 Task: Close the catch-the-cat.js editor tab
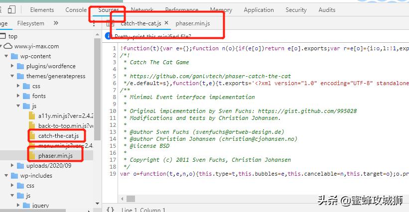click(166, 23)
